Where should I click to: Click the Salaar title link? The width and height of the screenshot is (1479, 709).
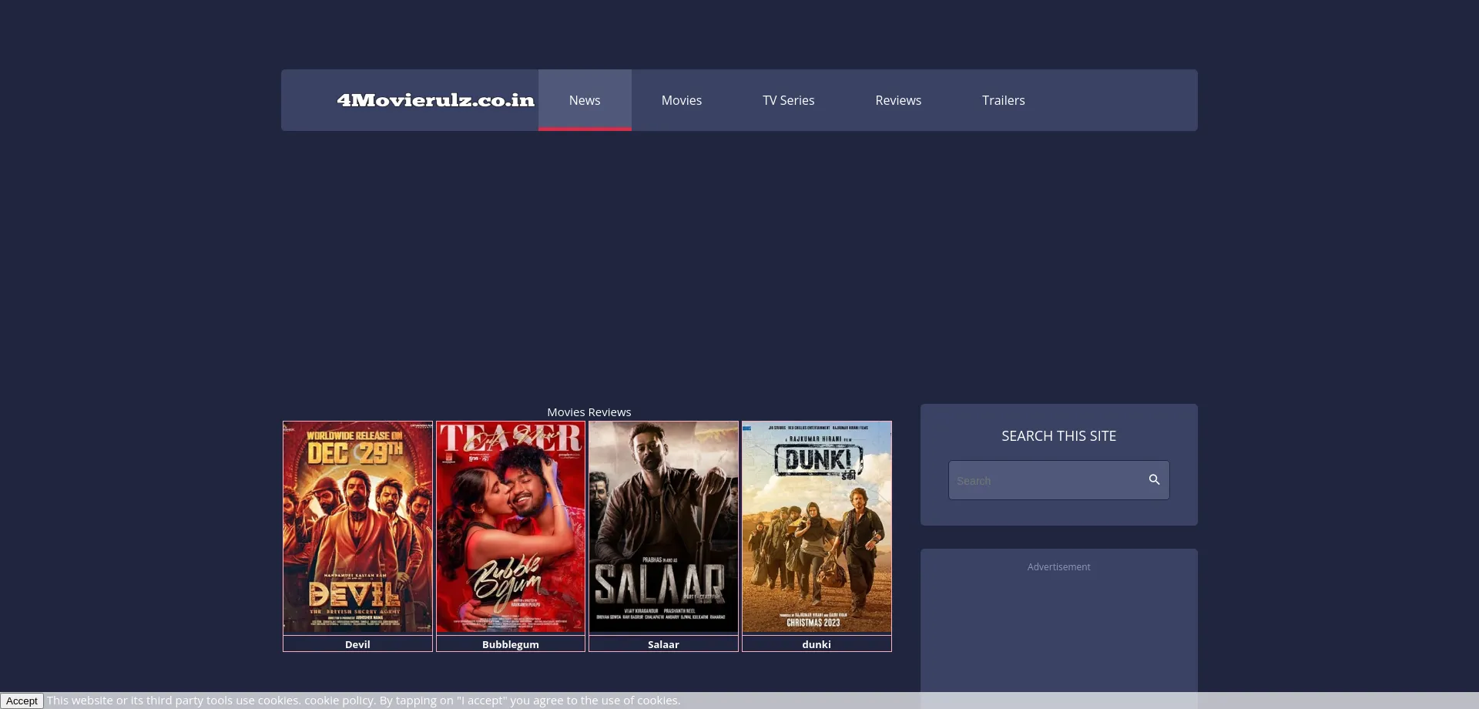click(663, 644)
